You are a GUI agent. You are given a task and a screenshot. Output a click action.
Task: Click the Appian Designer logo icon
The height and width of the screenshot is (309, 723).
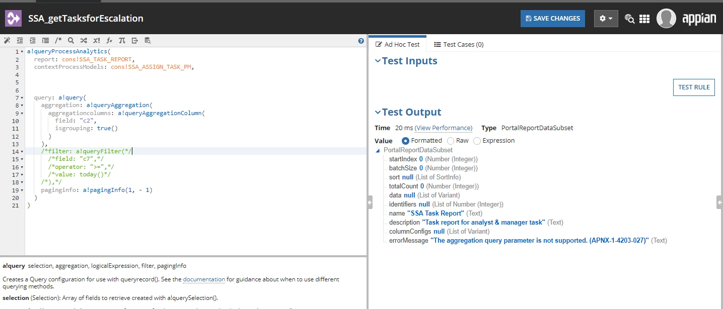pos(13,19)
